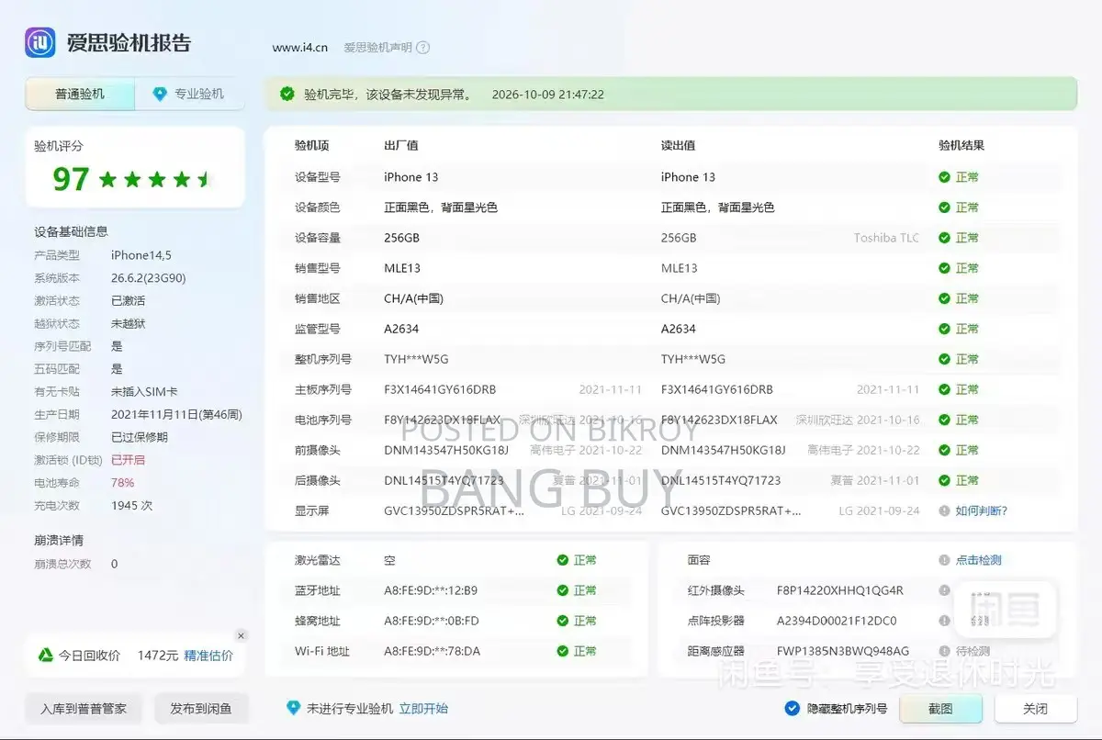Screen dimensions: 1102x740
Task: Select the 78% battery life value
Action: click(x=122, y=483)
